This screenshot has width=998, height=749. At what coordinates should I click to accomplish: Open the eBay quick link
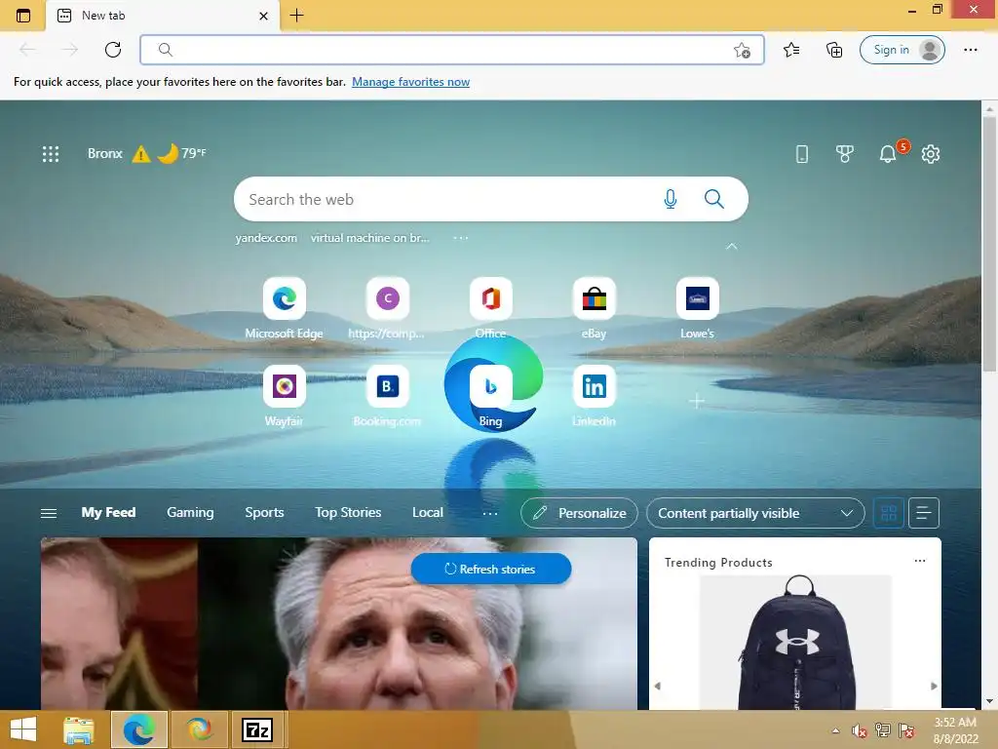pyautogui.click(x=594, y=308)
